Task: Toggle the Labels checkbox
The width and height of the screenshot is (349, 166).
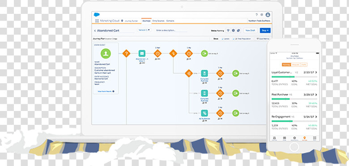Action: 222,39
